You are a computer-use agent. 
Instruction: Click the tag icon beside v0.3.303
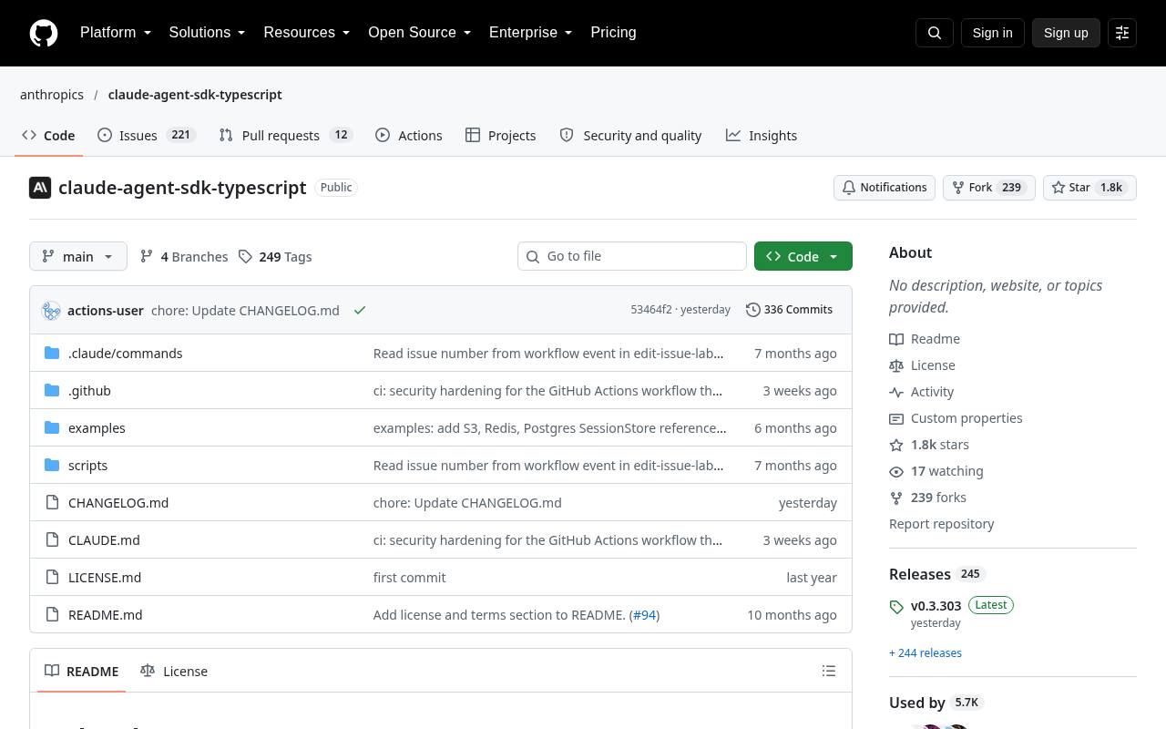(896, 607)
